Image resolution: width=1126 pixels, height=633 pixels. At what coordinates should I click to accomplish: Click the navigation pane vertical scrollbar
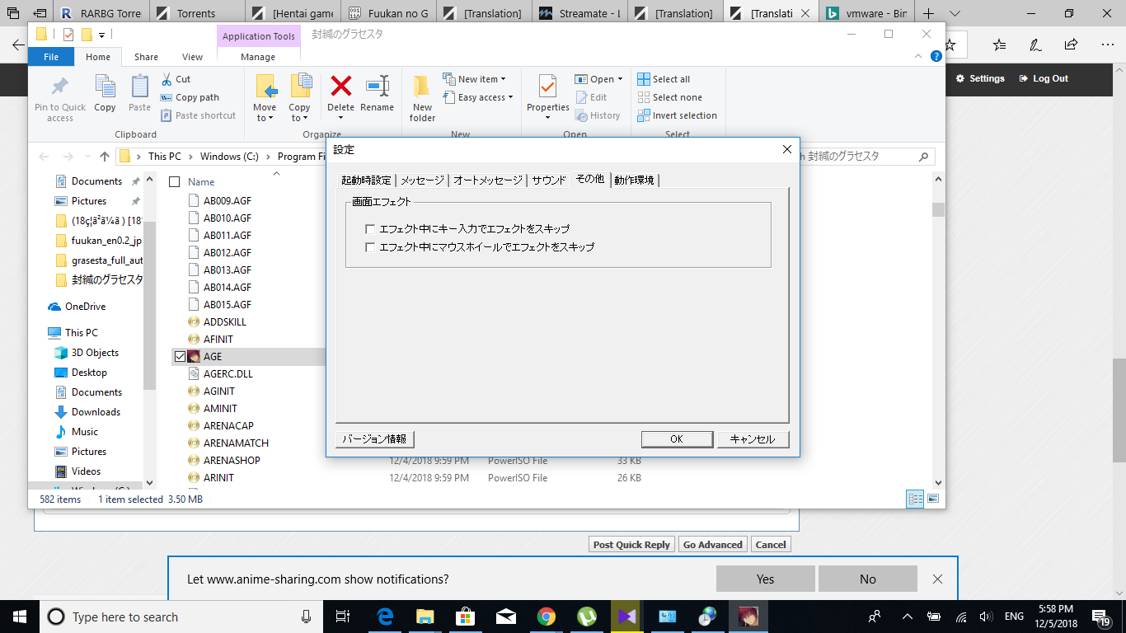(x=149, y=280)
